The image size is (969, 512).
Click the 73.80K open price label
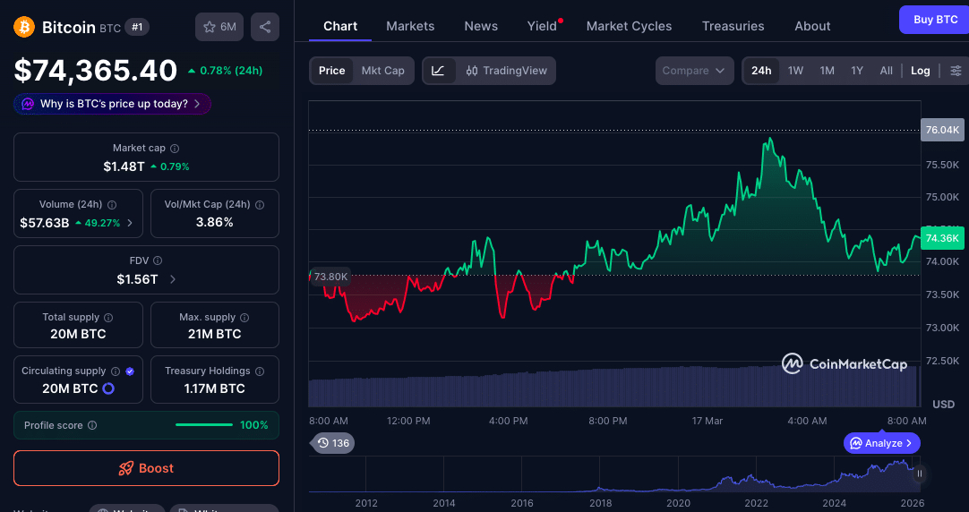[330, 276]
